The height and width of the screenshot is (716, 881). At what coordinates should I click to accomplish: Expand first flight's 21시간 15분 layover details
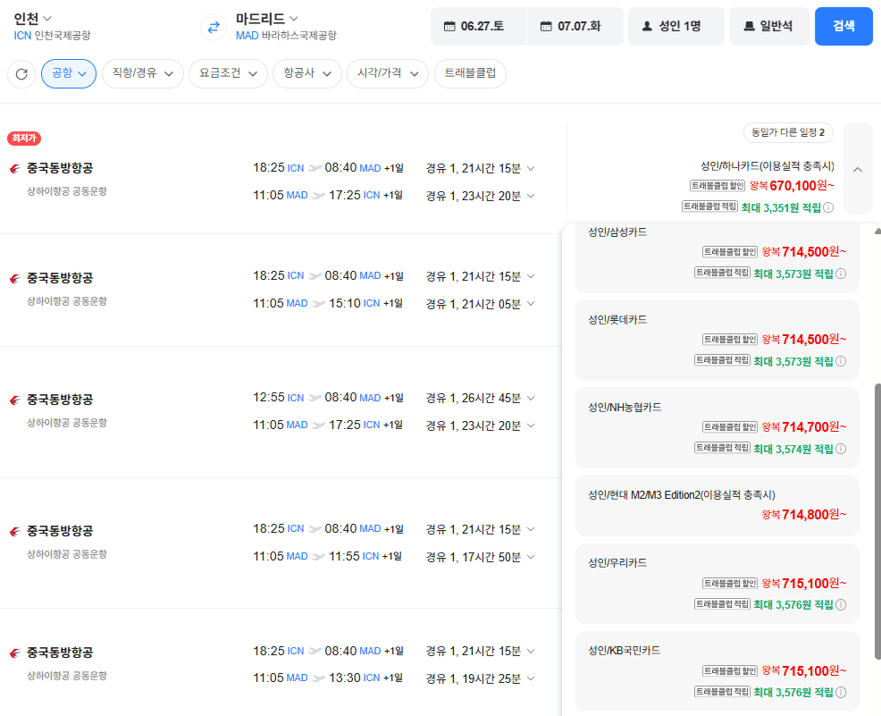[480, 168]
